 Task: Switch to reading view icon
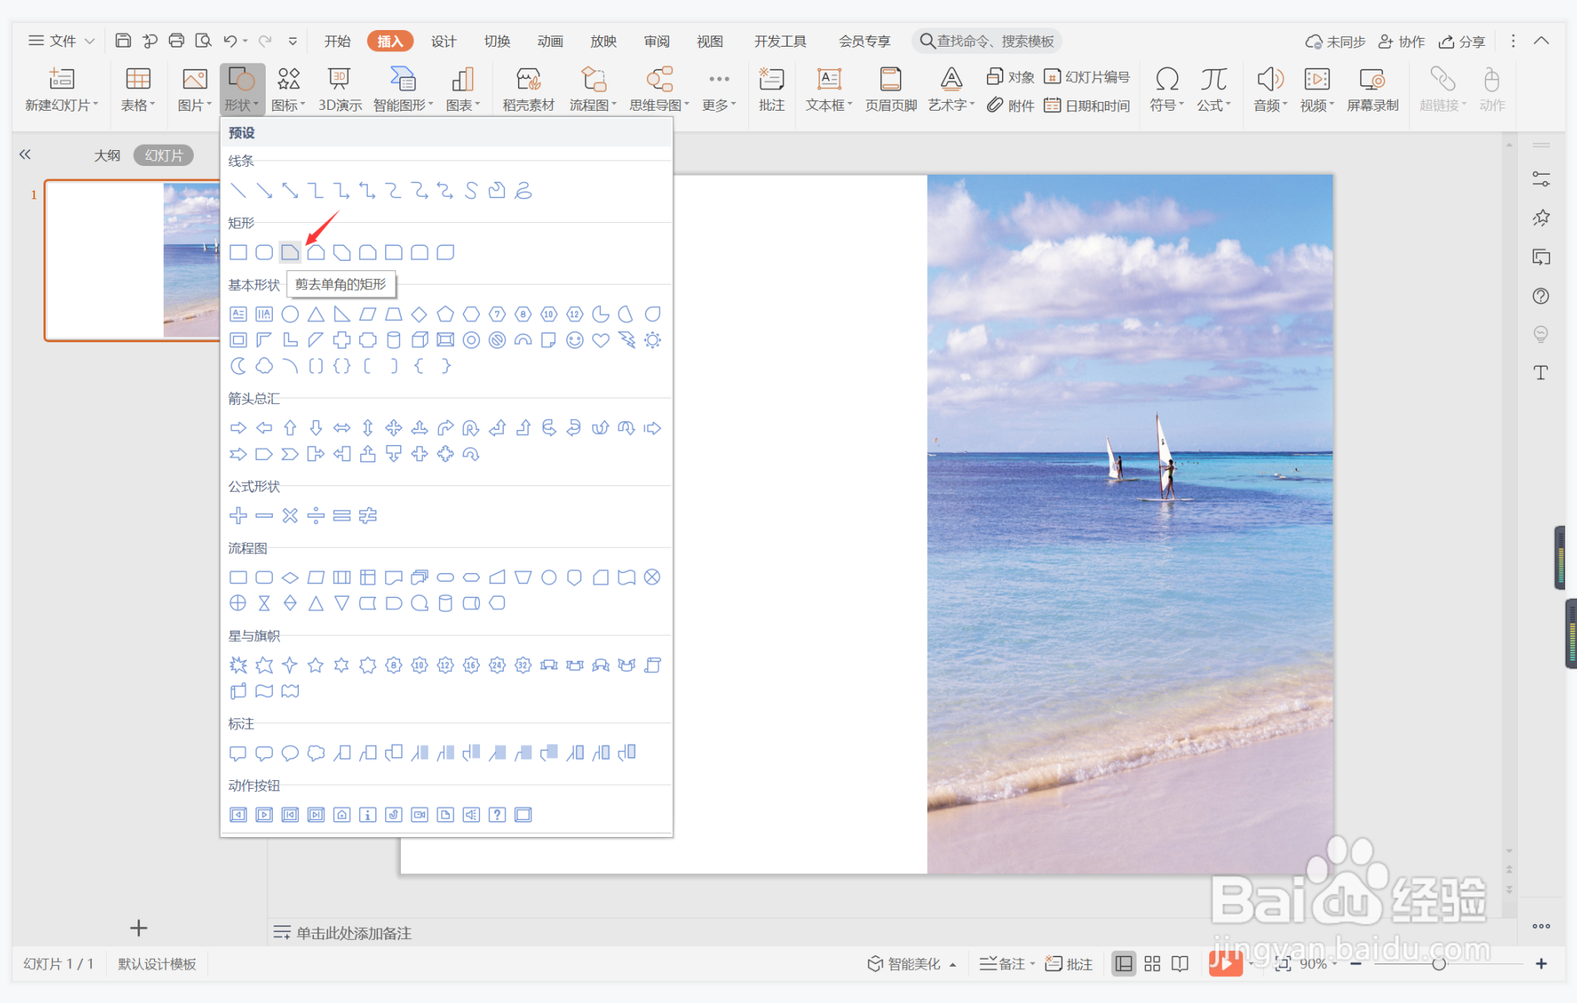pyautogui.click(x=1180, y=963)
